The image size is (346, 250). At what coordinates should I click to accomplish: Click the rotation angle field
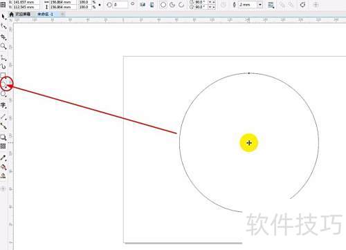coord(120,5)
